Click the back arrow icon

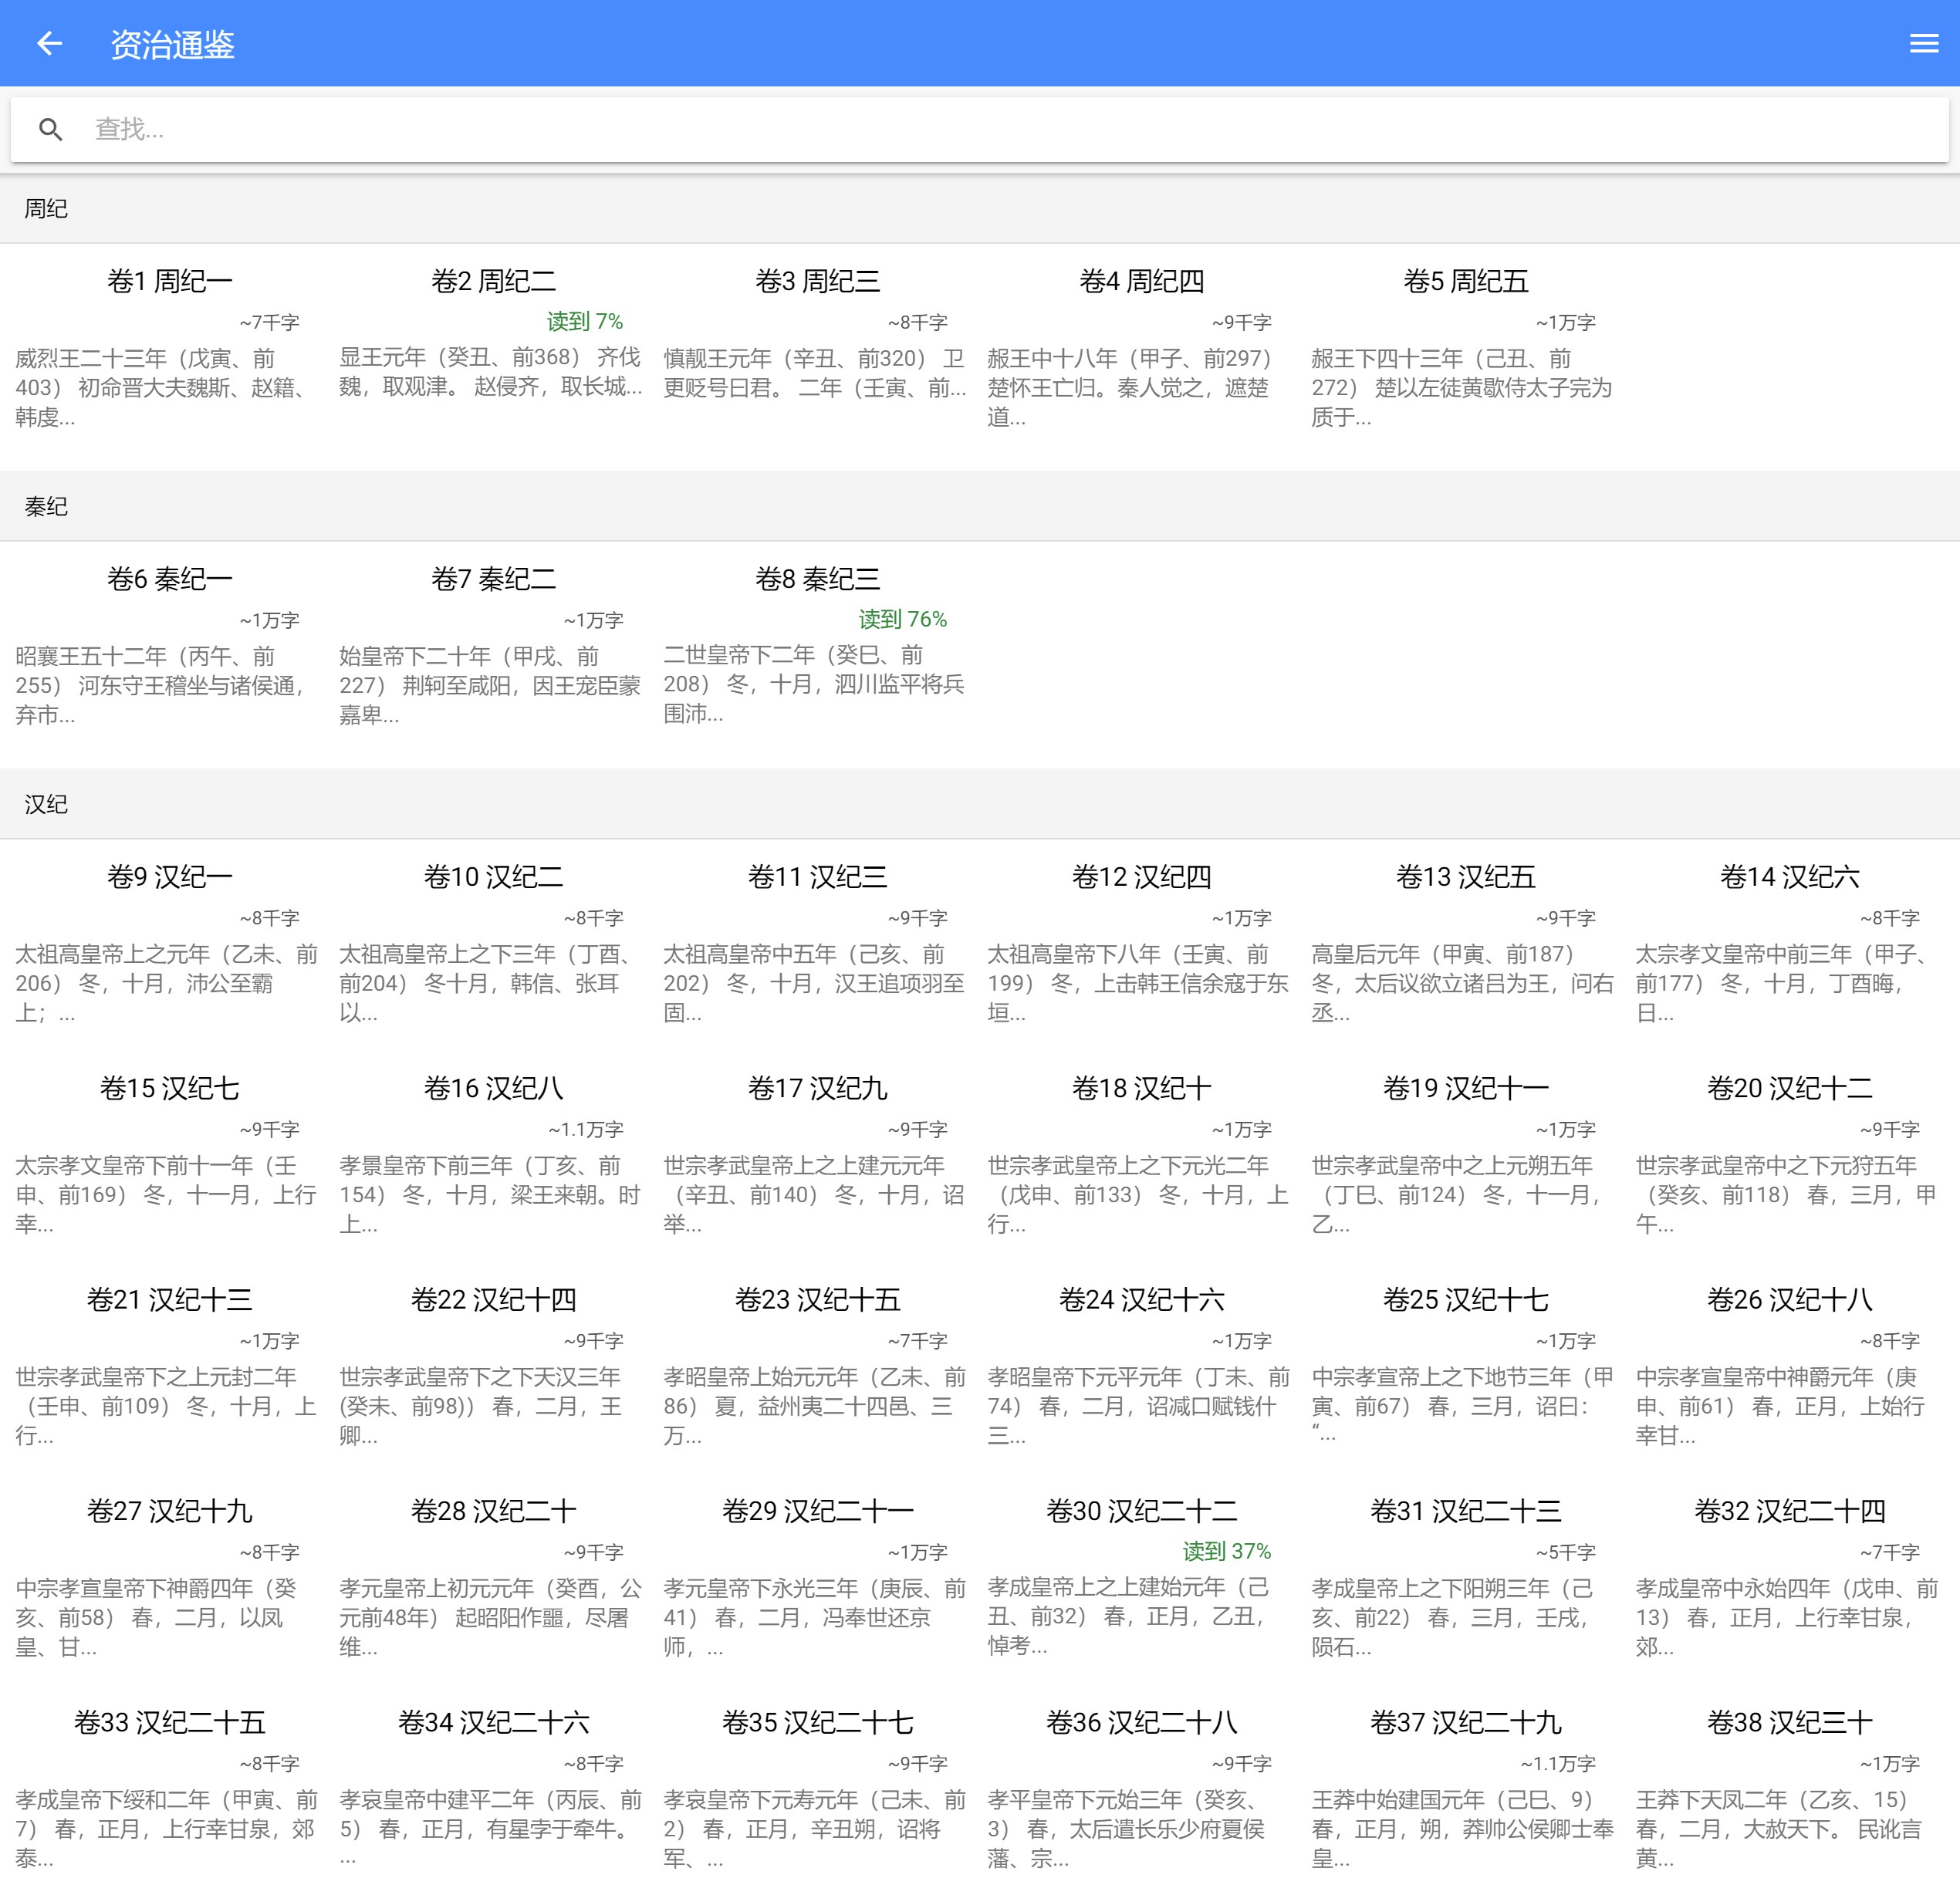coord(49,44)
